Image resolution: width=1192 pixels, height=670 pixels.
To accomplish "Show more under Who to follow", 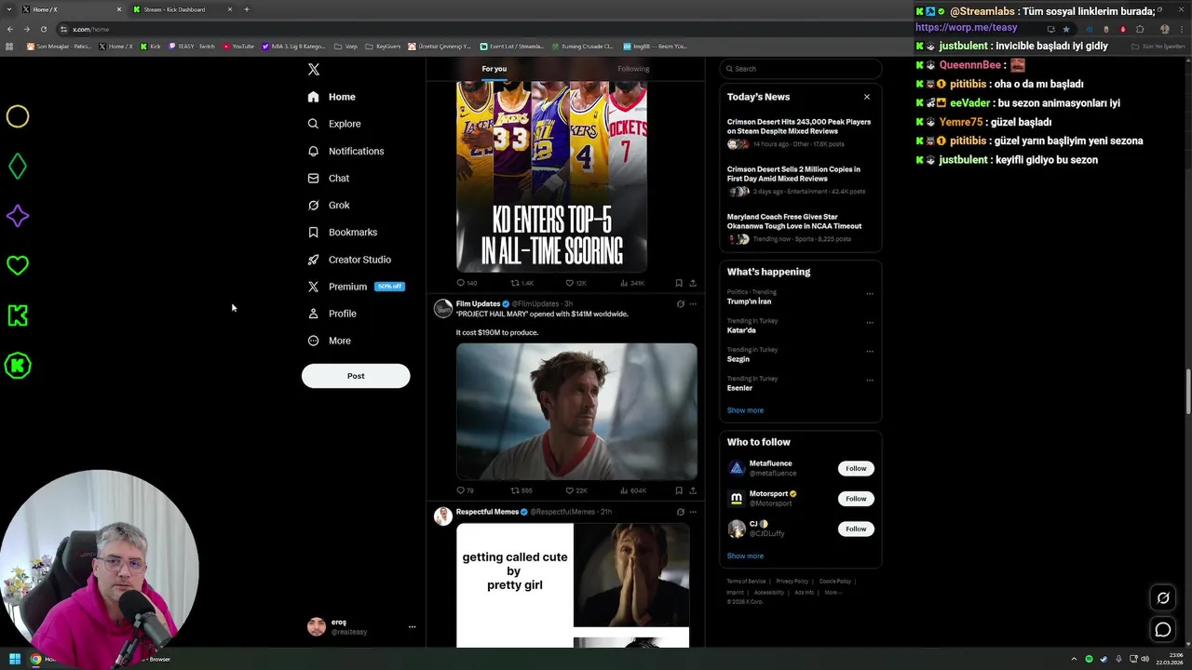I will 745,556.
